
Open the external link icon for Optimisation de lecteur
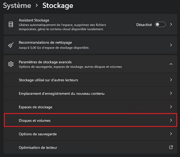171,147
